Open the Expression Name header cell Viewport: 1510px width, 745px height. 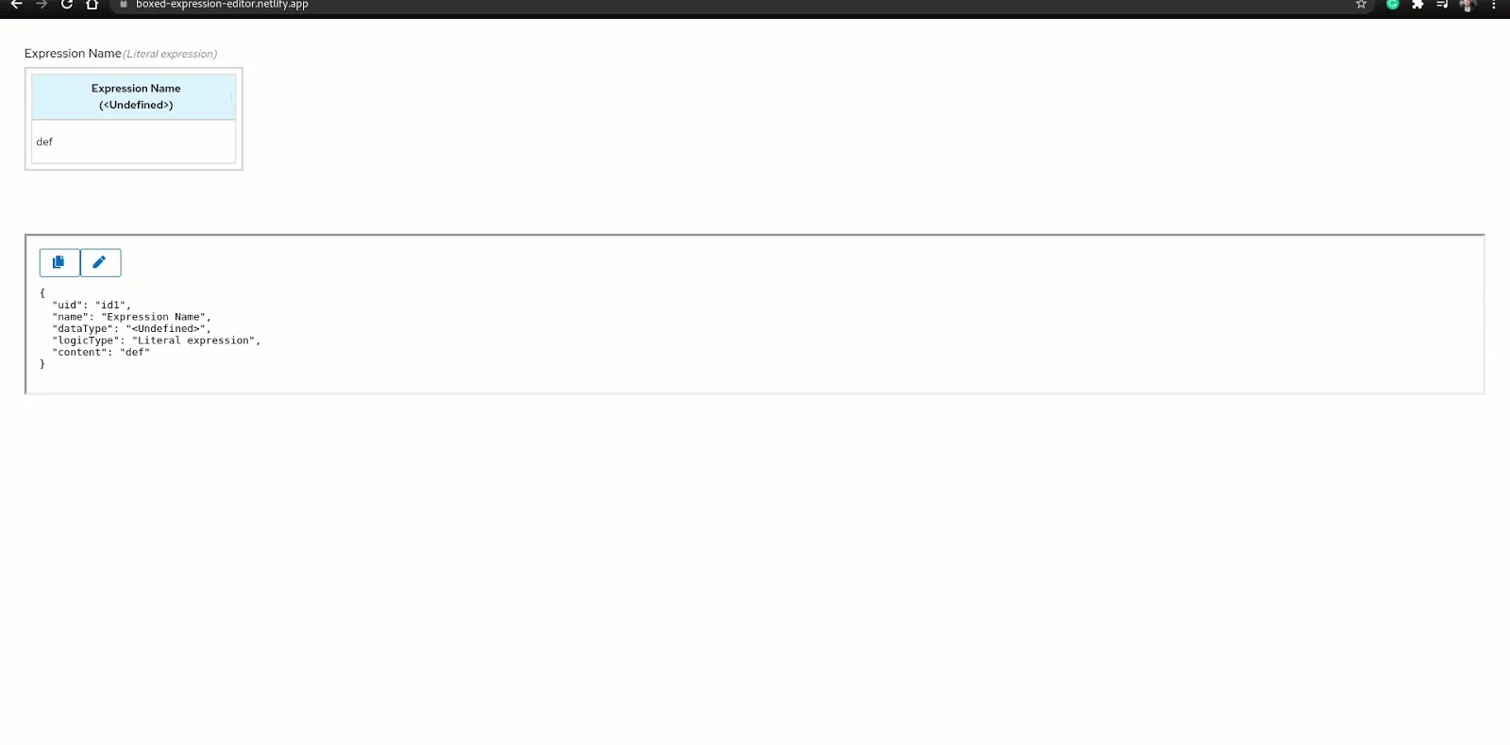pos(133,97)
